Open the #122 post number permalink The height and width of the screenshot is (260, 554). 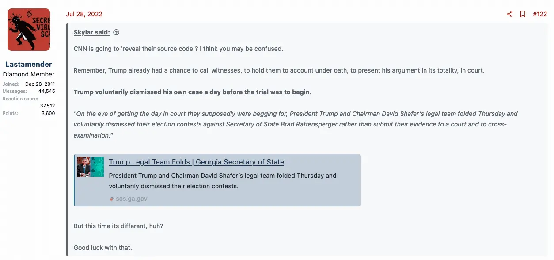(540, 14)
